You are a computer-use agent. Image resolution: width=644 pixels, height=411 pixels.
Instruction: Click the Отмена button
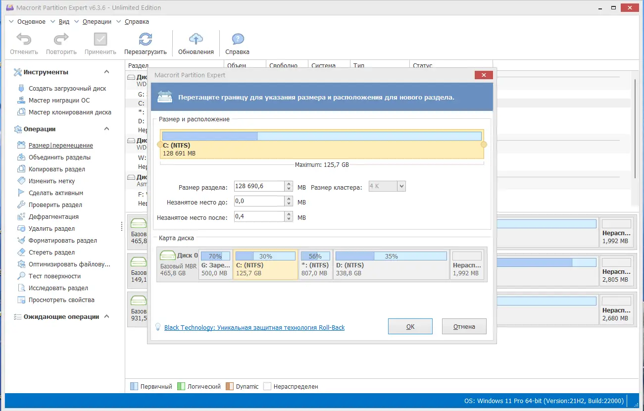point(464,326)
